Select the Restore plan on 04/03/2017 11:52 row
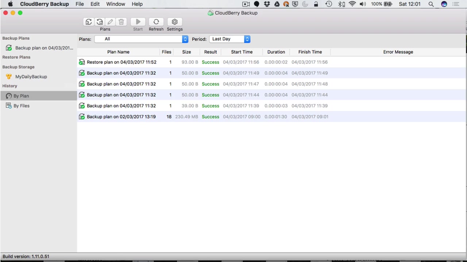The height and width of the screenshot is (262, 467). (x=271, y=62)
